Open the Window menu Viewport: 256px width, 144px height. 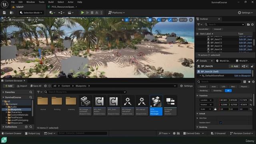(x=30, y=2)
